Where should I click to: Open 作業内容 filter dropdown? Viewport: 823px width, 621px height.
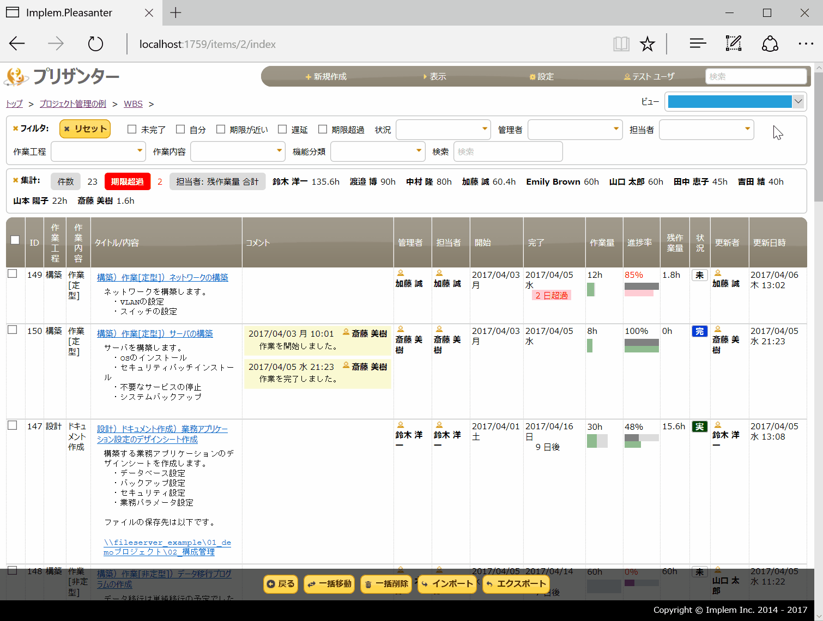pyautogui.click(x=238, y=151)
